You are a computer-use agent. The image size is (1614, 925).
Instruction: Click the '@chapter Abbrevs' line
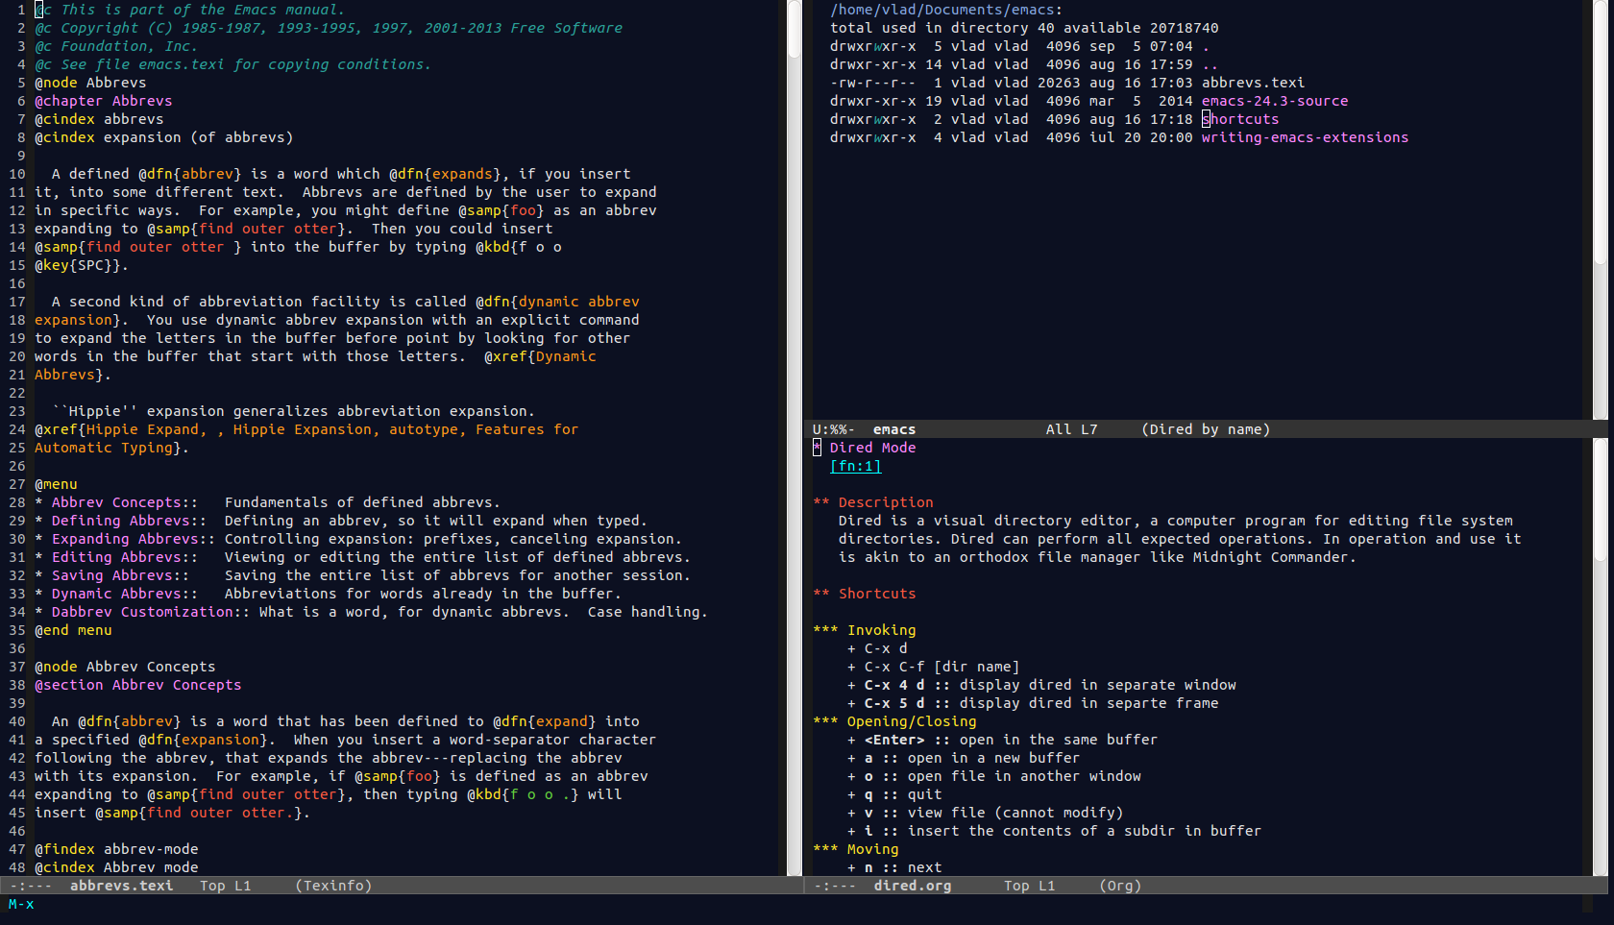[104, 101]
